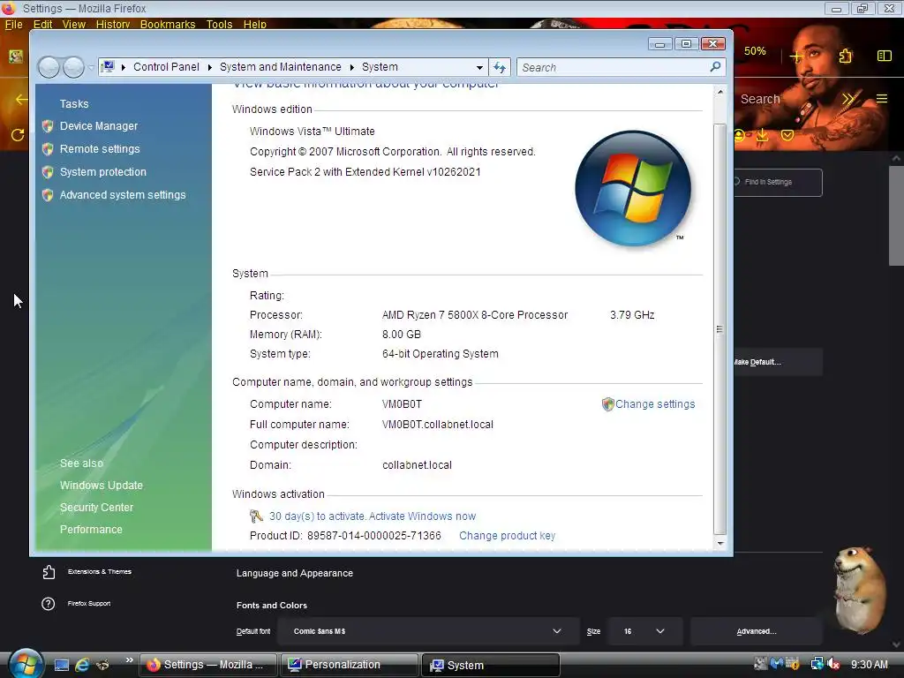Click Firefox Pocket save icon

[x=787, y=135]
